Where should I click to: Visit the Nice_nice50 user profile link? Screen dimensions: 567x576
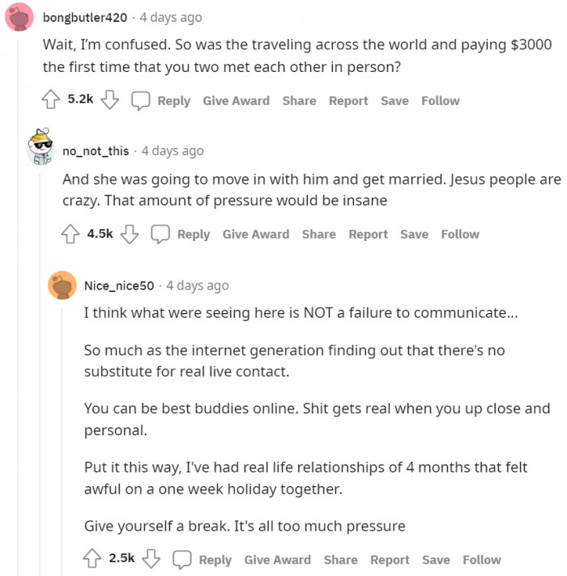(119, 286)
